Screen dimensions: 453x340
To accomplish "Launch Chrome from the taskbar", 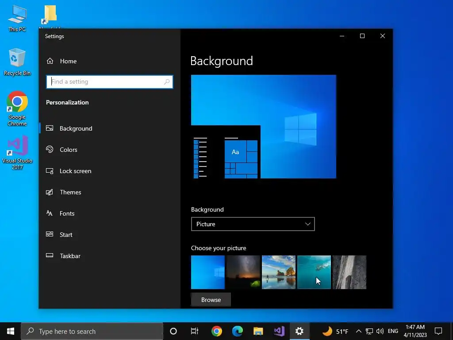I will (216, 331).
